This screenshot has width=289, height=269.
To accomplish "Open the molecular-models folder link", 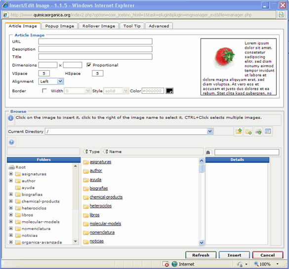I will click(x=105, y=224).
